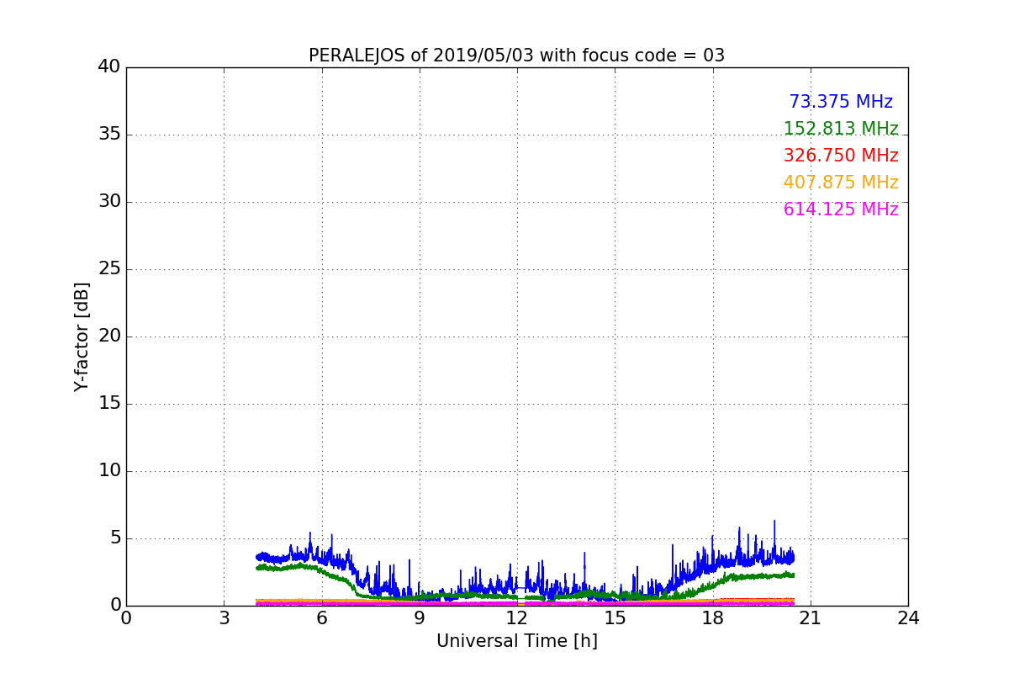1009x673 pixels.
Task: Select the 407.875 MHz legend label
Action: coord(841,183)
